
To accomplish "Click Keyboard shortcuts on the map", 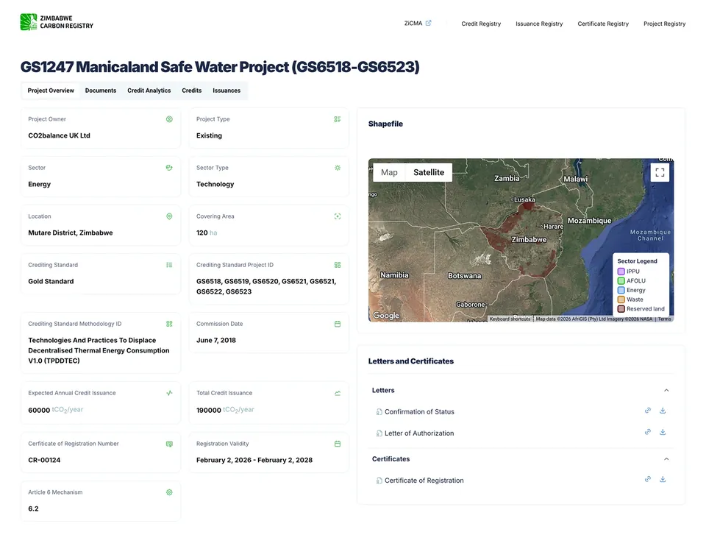I will 510,319.
